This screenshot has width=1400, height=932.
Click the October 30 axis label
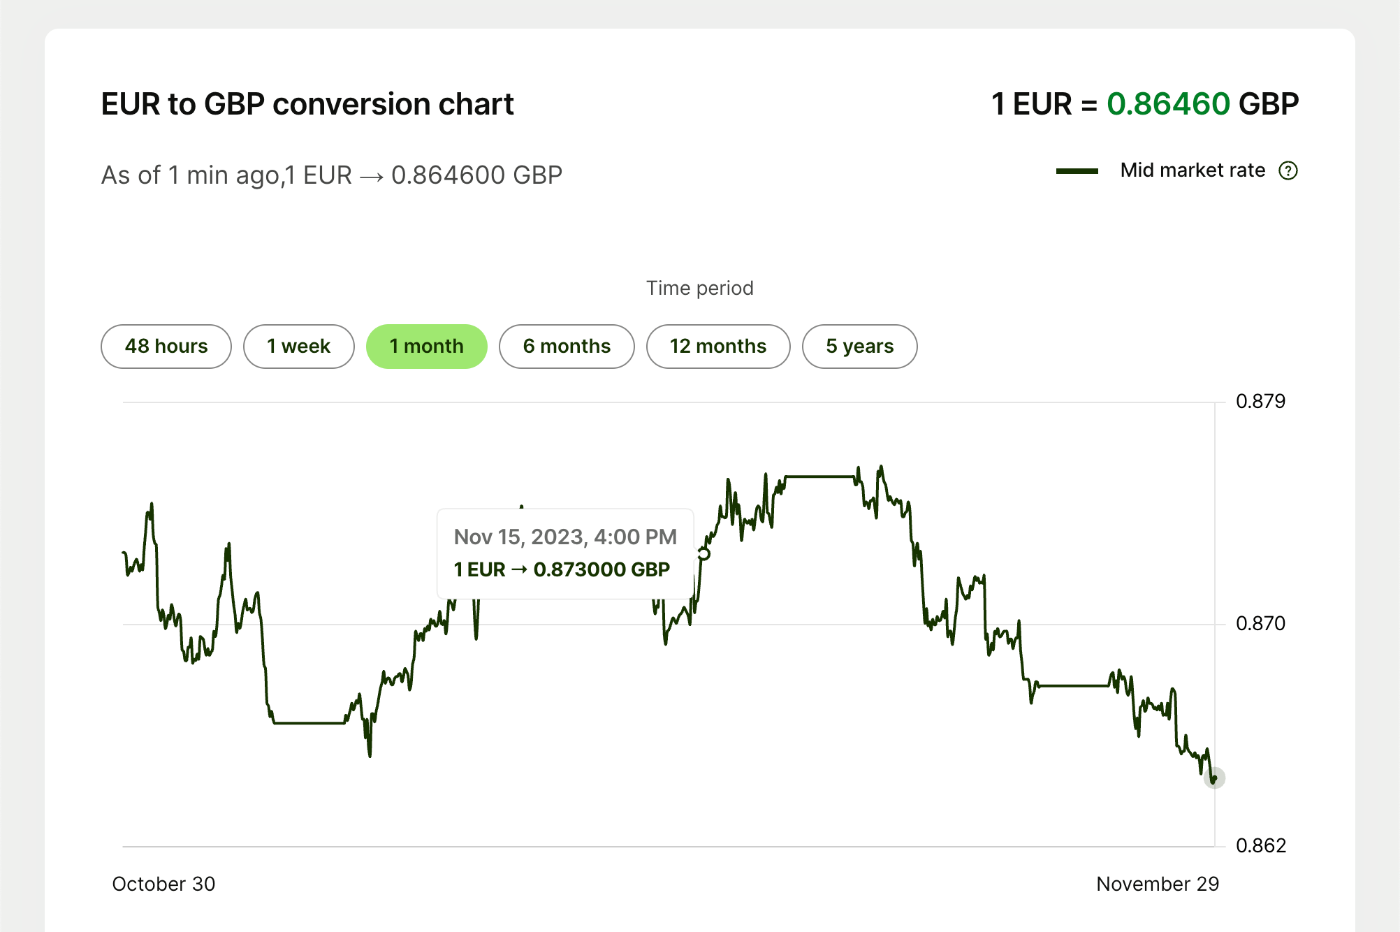(163, 883)
